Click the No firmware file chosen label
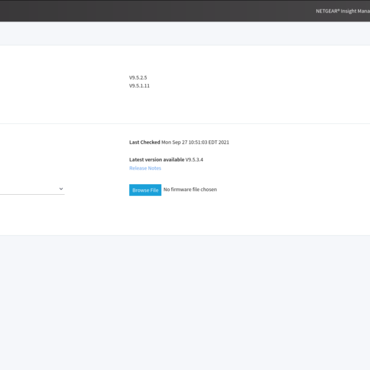 pos(190,190)
